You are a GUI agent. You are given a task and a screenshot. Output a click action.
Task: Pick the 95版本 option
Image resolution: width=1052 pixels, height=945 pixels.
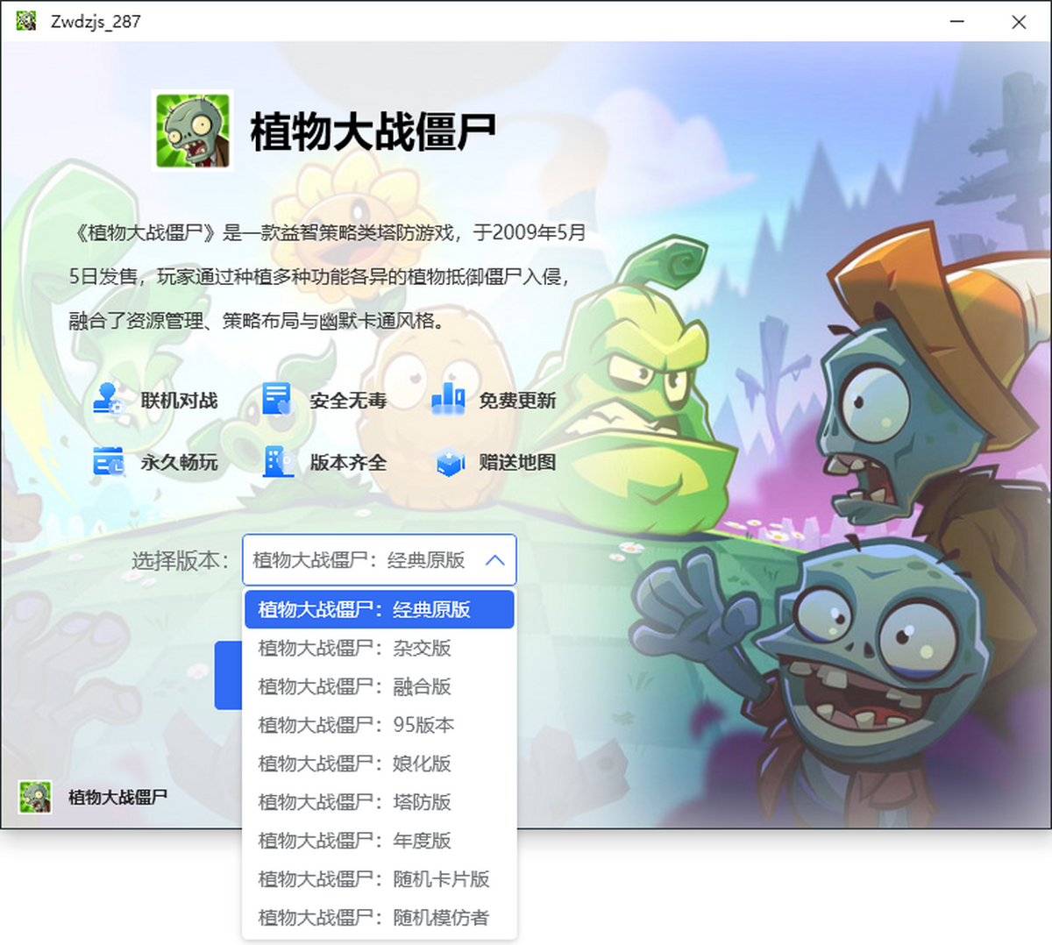379,725
